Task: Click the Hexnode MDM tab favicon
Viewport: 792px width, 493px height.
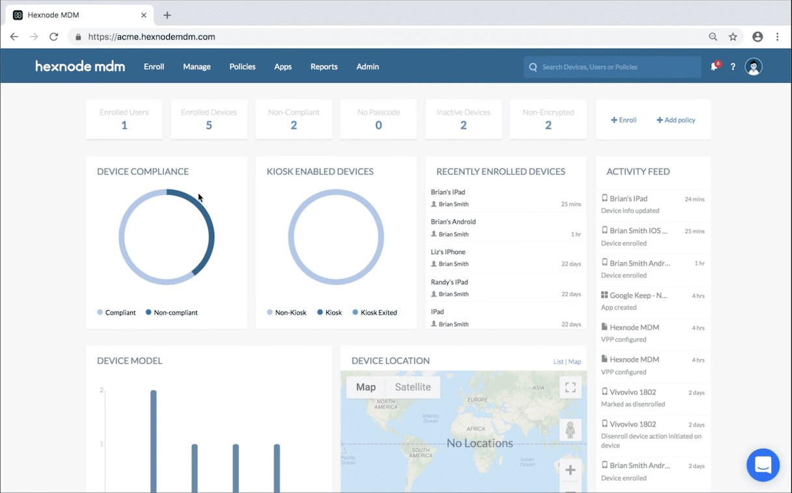Action: [18, 15]
